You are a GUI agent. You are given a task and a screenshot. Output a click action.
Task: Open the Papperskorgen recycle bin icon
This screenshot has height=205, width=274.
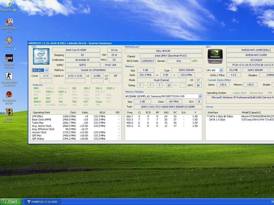[9, 5]
